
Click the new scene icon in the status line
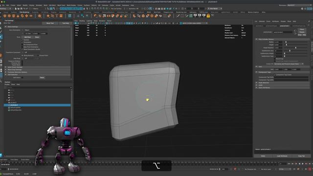point(16,9)
